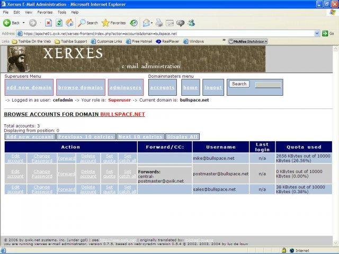The height and width of the screenshot is (254, 339).
Task: Click the Xerxes search text field
Action: [268, 85]
